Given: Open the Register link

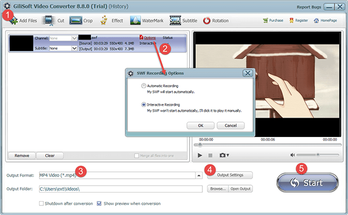Looking at the screenshot, I should [x=299, y=21].
